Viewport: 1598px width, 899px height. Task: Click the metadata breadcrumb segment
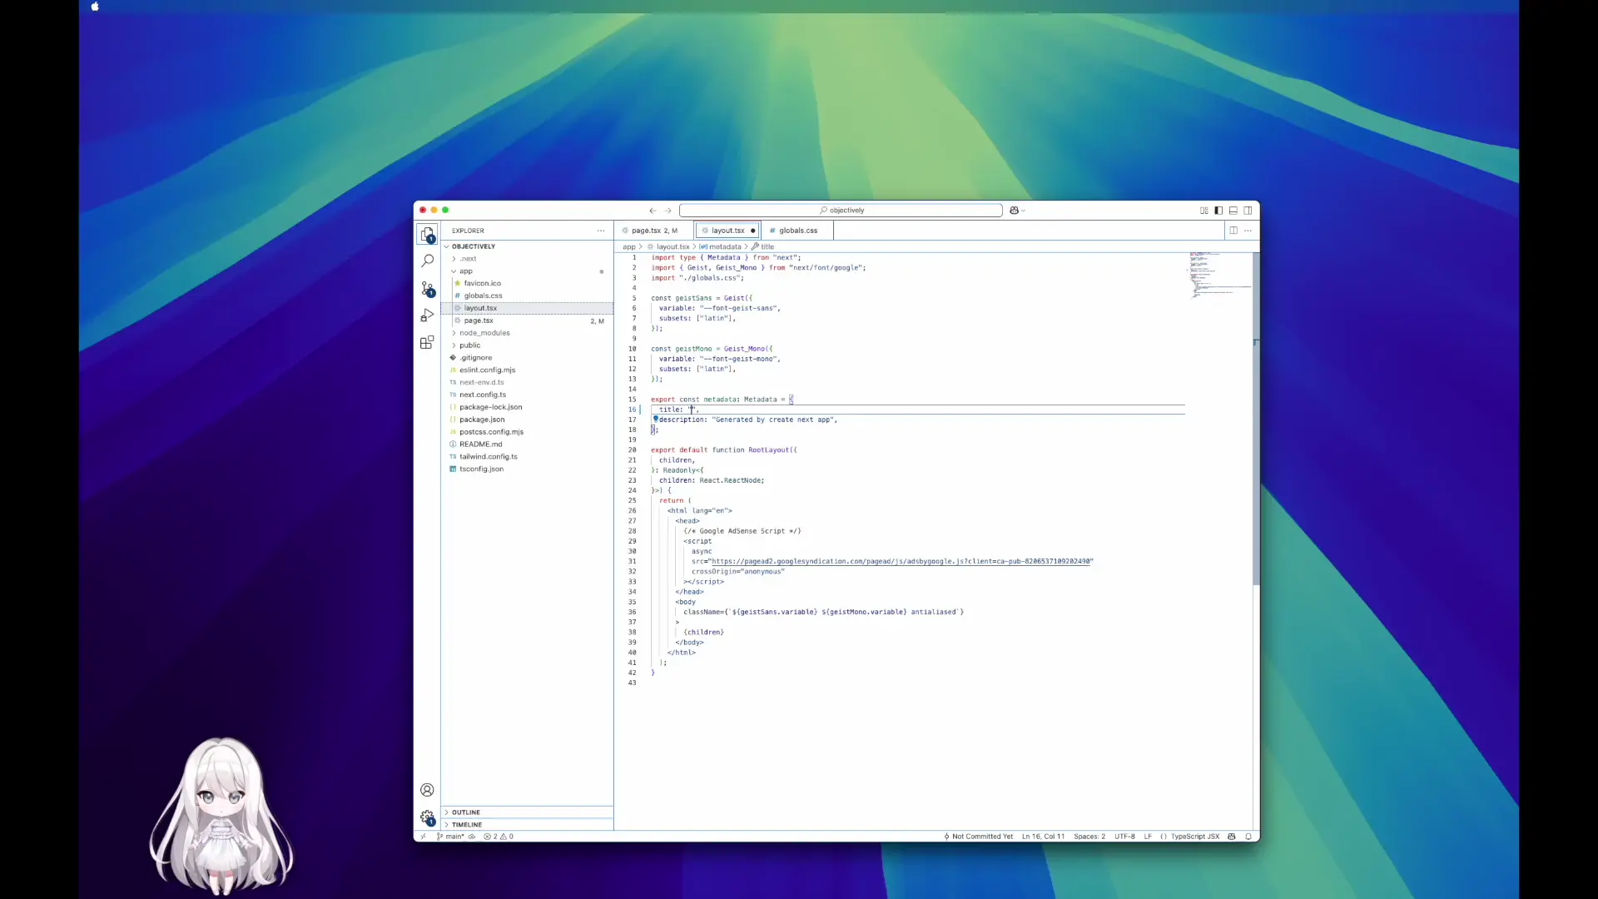coord(720,247)
